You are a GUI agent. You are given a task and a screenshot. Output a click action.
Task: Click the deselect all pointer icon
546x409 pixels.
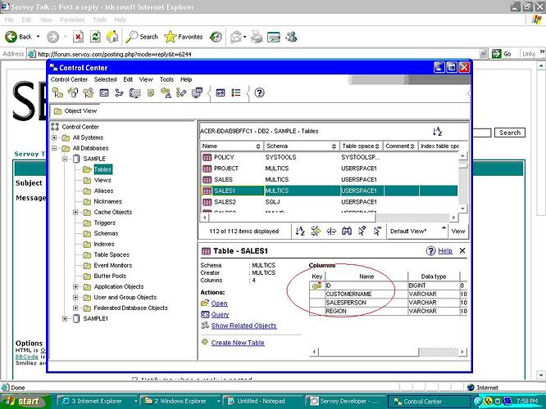[x=377, y=231]
